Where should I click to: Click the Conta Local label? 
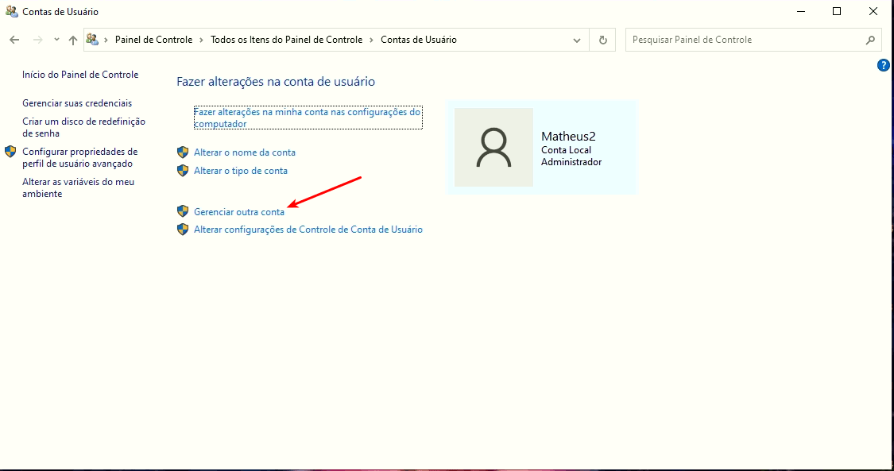click(x=566, y=150)
